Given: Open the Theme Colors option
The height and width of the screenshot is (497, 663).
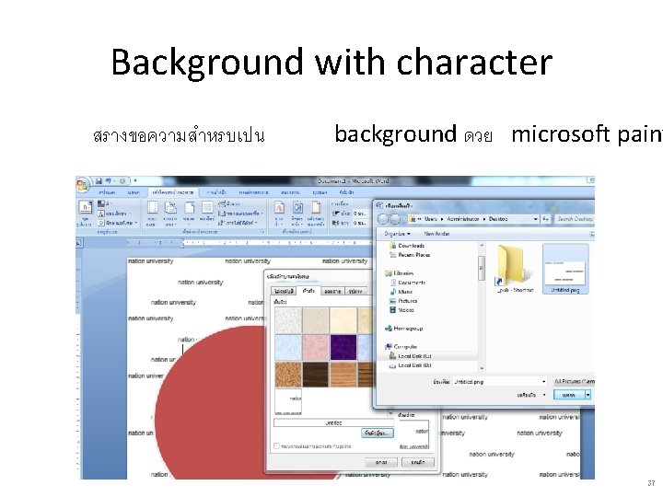Looking at the screenshot, I should [103, 203].
